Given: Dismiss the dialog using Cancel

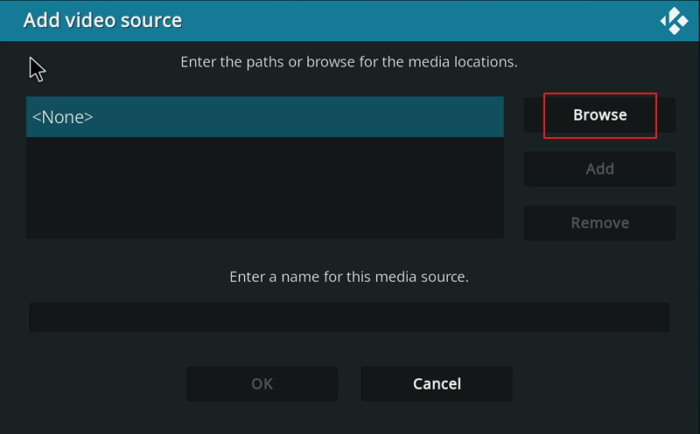Looking at the screenshot, I should [x=437, y=383].
